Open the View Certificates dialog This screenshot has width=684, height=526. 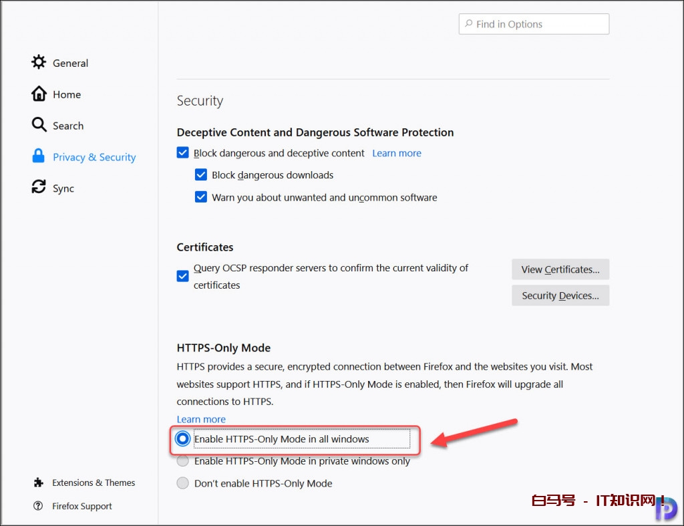tap(560, 269)
